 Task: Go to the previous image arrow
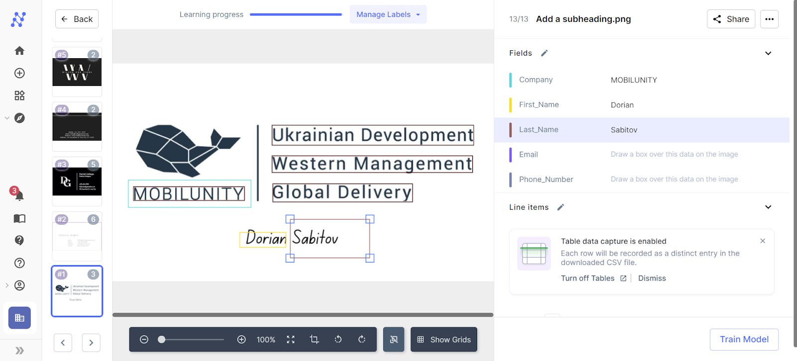[x=63, y=343]
